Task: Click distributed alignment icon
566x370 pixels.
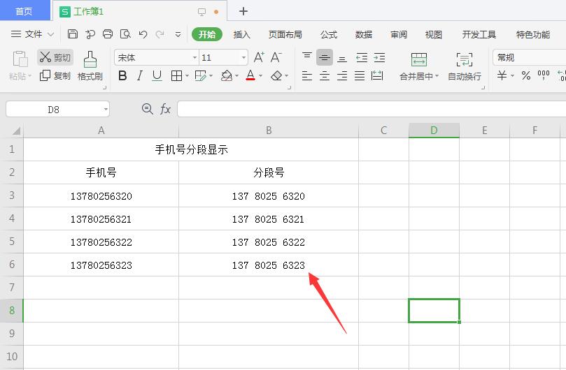Action: [377, 75]
